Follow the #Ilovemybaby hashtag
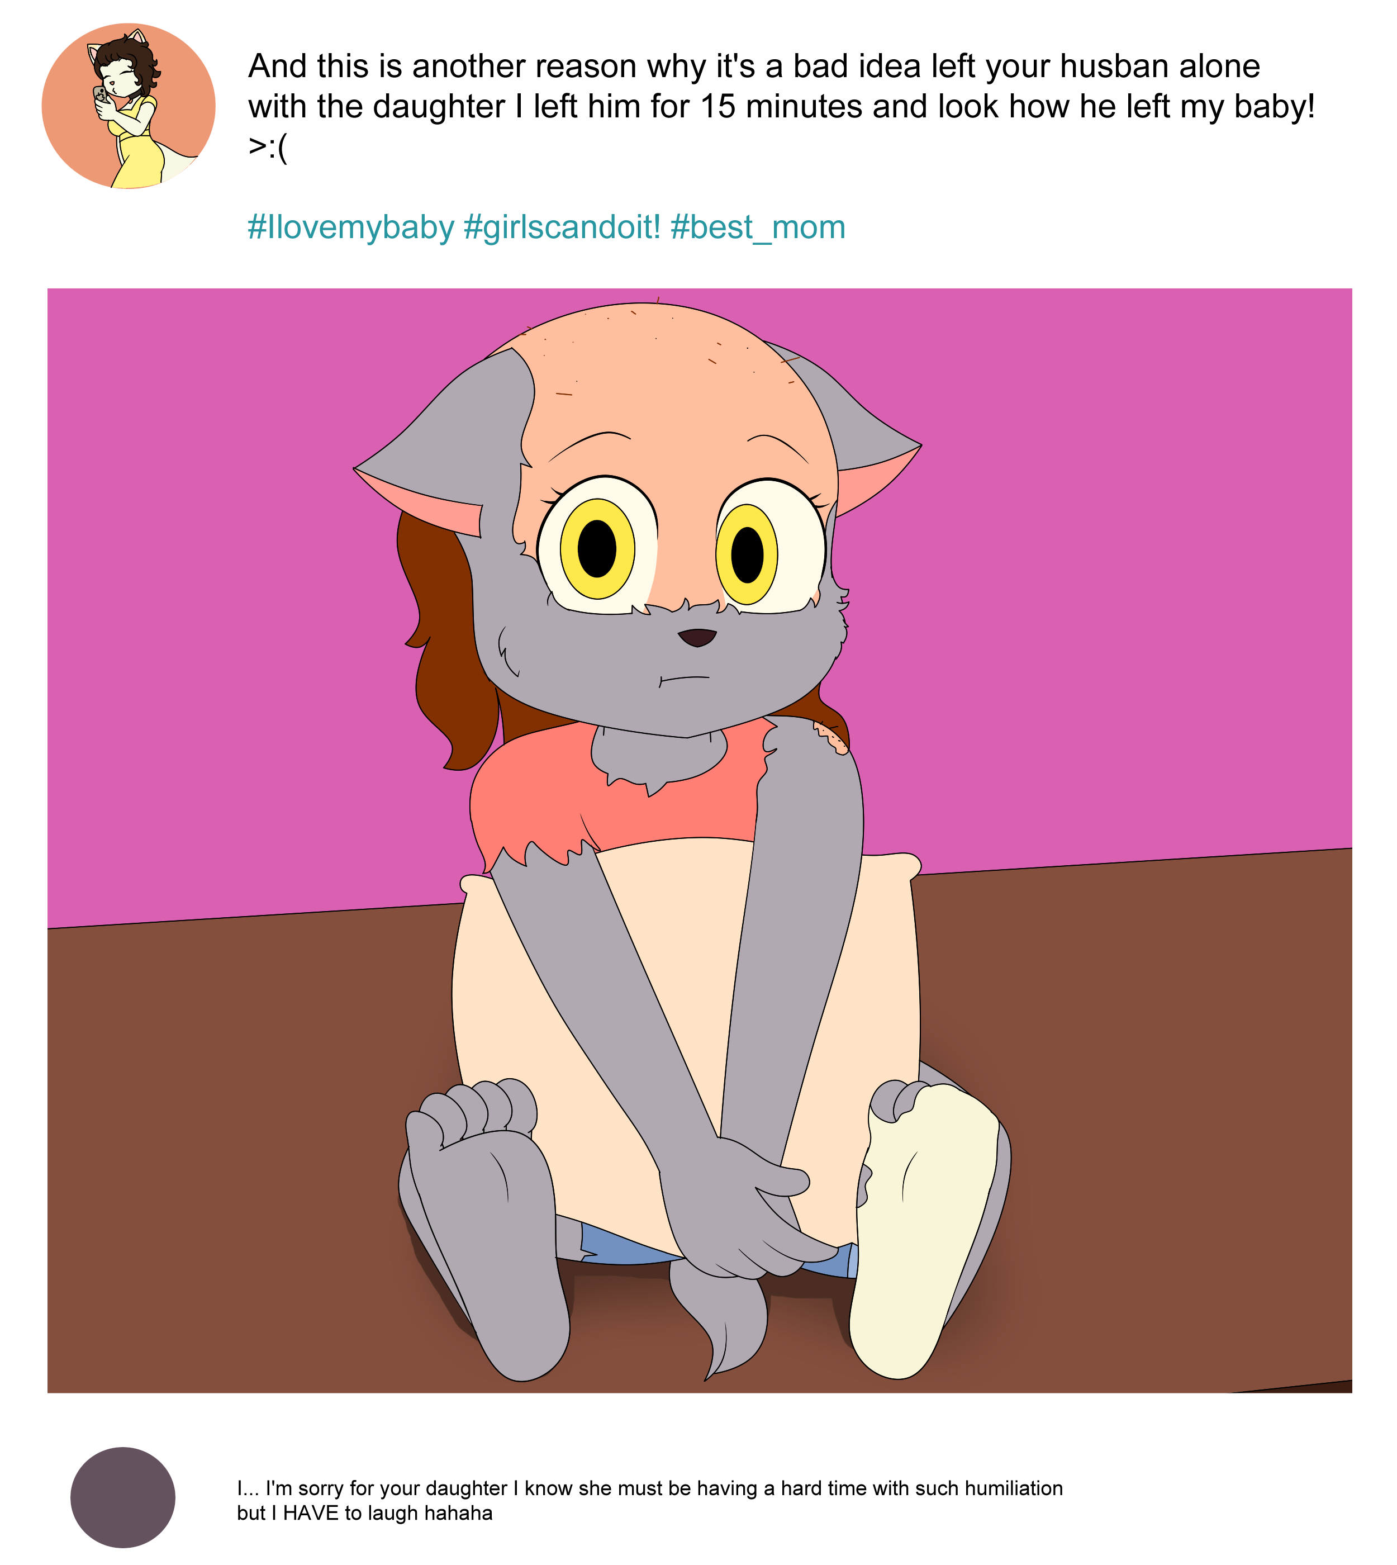 point(351,227)
